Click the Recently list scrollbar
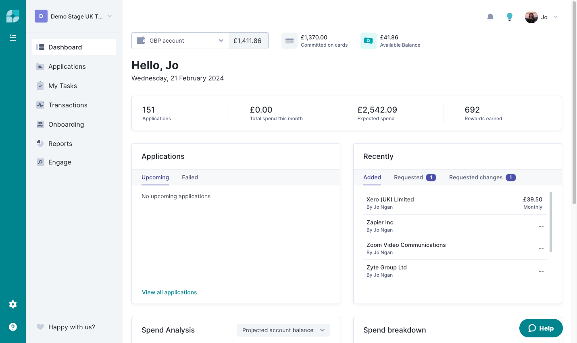The image size is (577, 343). [x=551, y=222]
